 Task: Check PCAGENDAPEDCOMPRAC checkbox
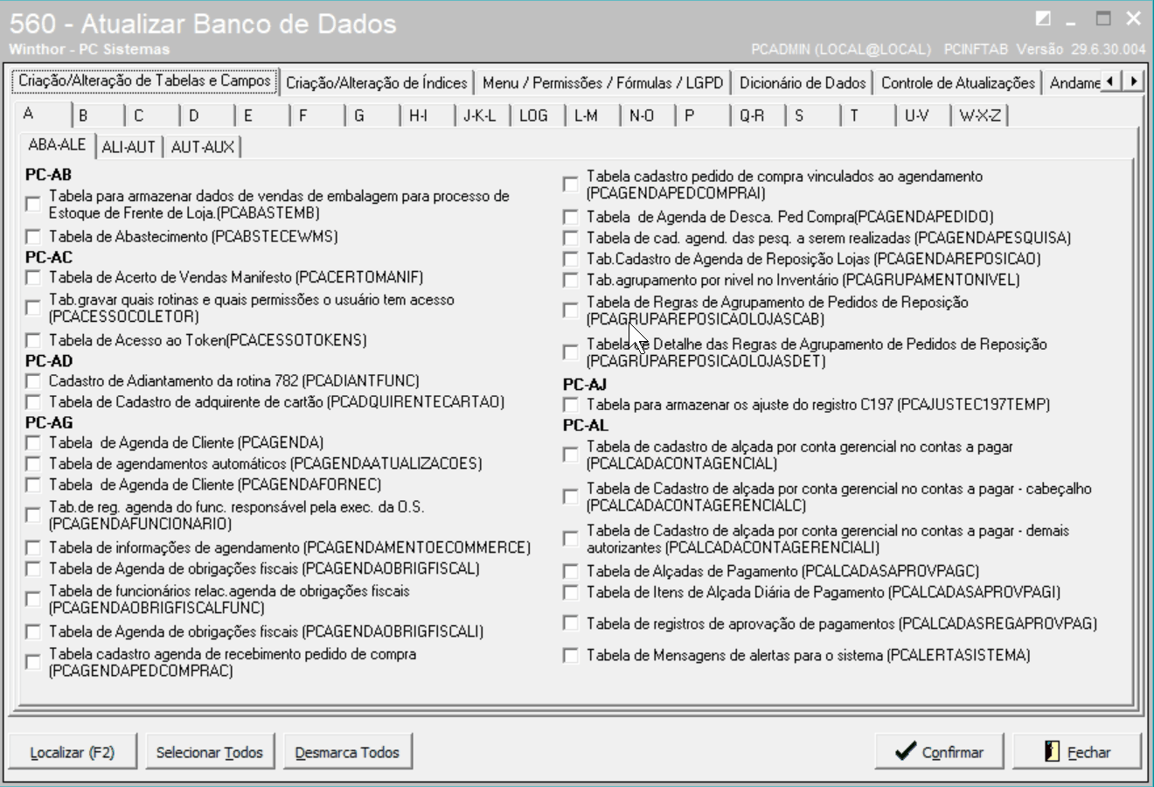click(33, 662)
